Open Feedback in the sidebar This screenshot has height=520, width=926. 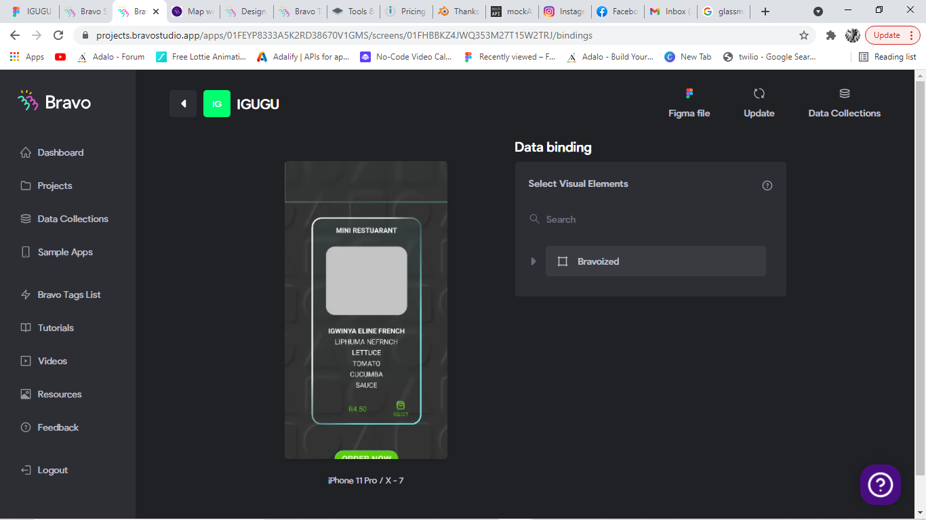49,427
